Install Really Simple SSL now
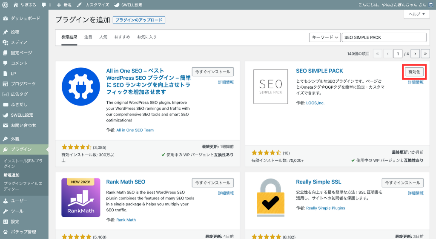This screenshot has height=239, width=436. (x=403, y=183)
